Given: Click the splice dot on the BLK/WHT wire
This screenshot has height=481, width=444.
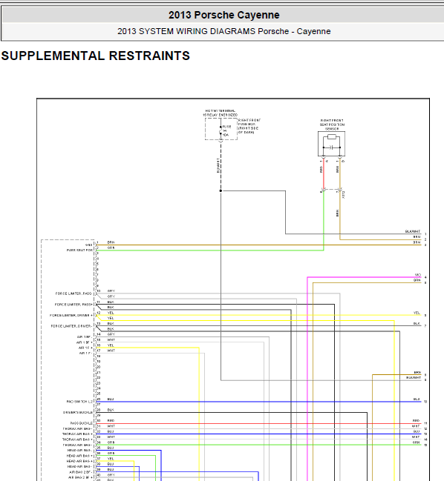Looking at the screenshot, I should [221, 190].
